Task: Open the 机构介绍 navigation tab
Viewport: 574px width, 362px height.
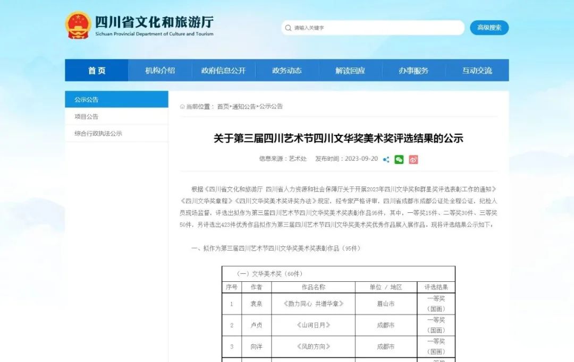Action: (x=160, y=70)
